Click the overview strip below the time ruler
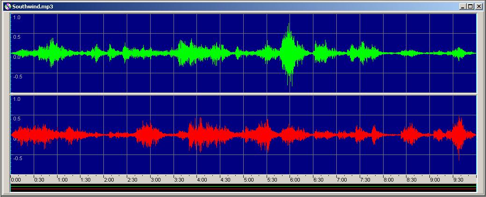 243,188
